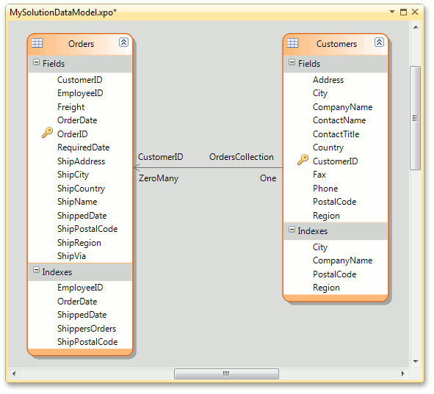
Task: Select EmployeeID index in Orders Indexes
Action: (80, 288)
